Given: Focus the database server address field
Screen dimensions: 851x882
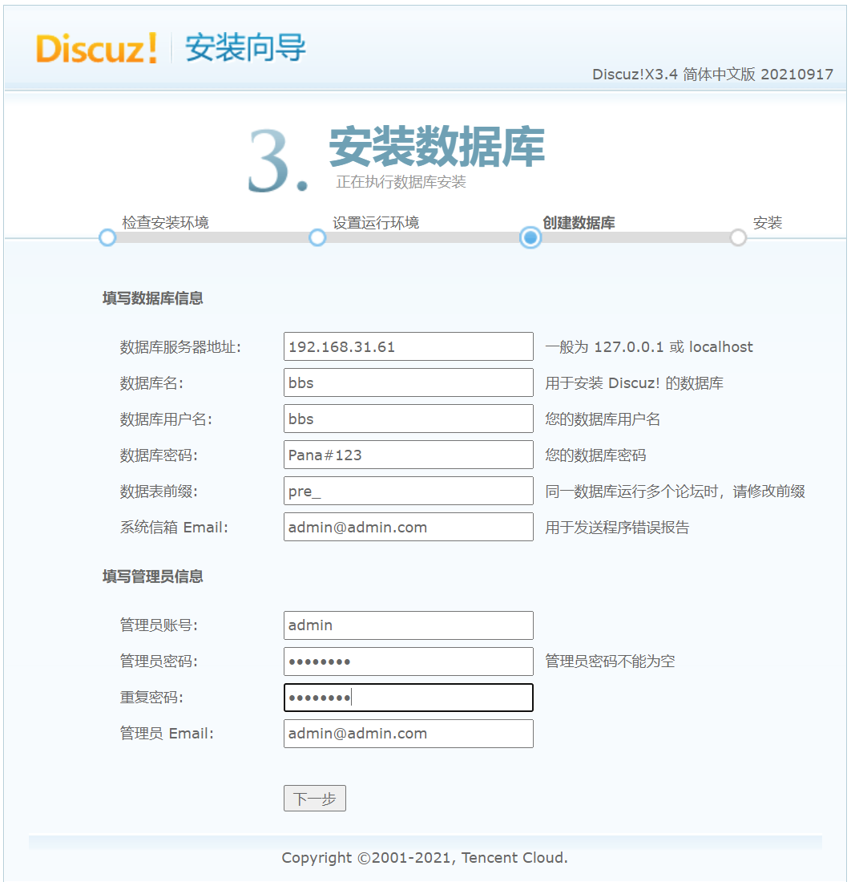Looking at the screenshot, I should [408, 346].
